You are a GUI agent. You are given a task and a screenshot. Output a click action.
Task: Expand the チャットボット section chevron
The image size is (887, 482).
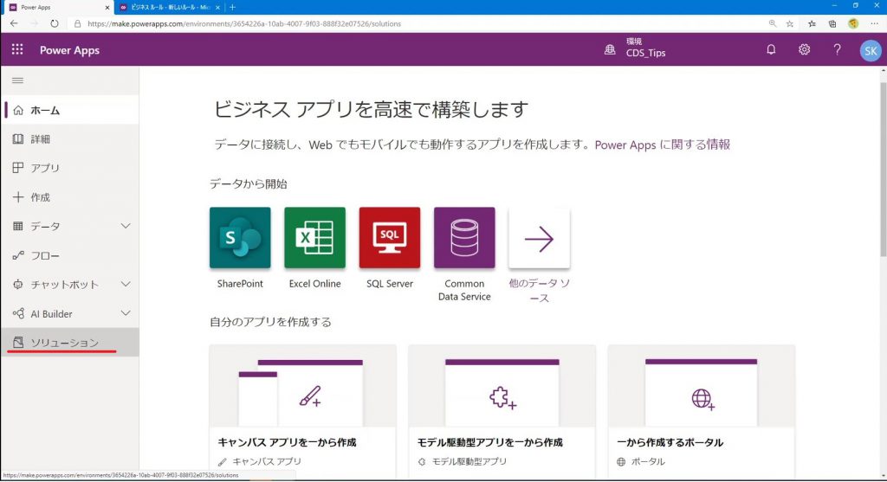click(126, 284)
